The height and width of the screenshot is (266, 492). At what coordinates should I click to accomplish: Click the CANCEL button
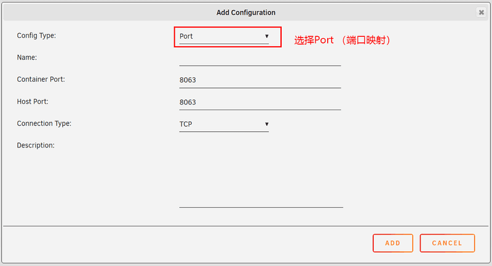(x=447, y=243)
